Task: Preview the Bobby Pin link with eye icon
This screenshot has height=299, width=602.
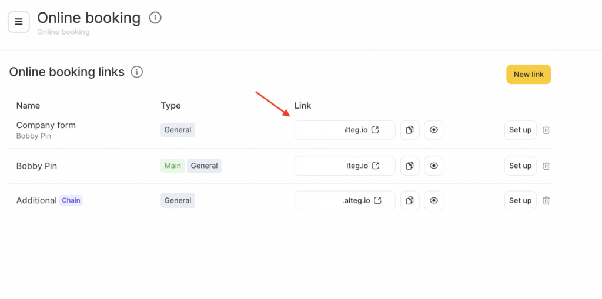Action: coord(434,166)
